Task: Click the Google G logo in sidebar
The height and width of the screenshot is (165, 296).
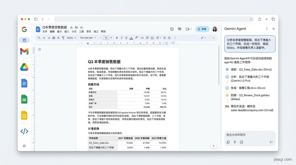Action: [x=24, y=29]
